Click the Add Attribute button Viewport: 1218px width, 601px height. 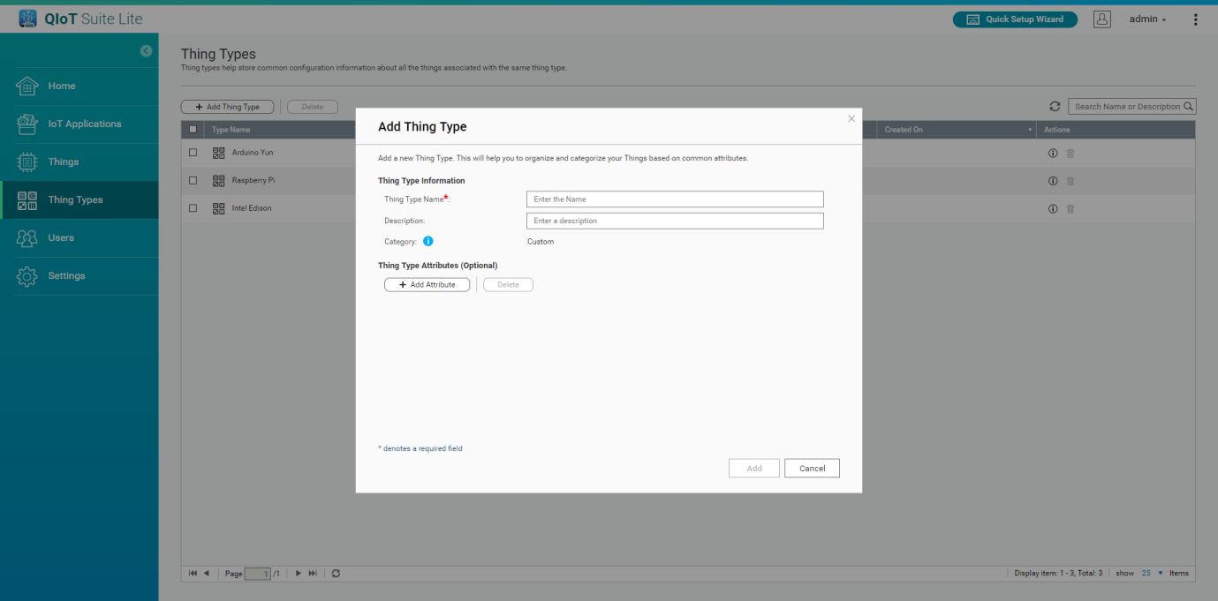(427, 285)
